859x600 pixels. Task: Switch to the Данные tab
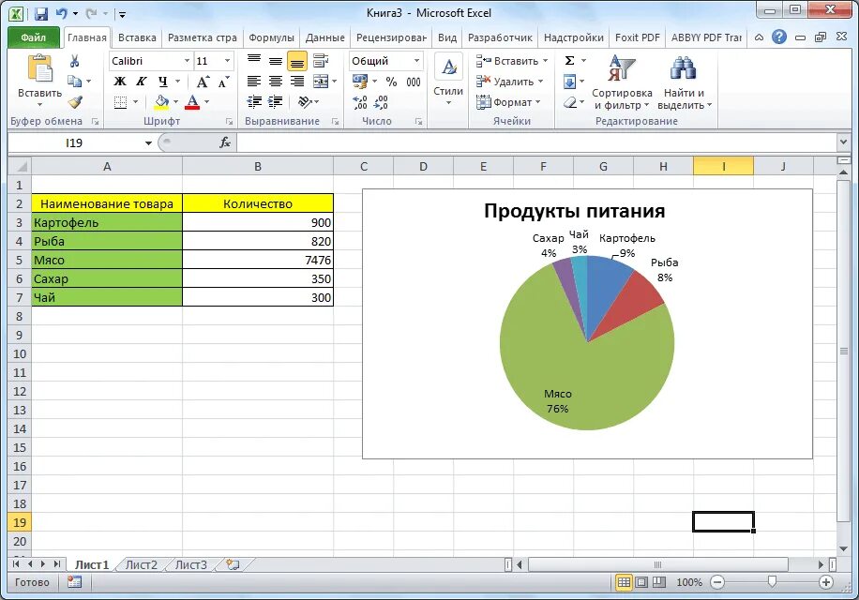click(x=324, y=37)
